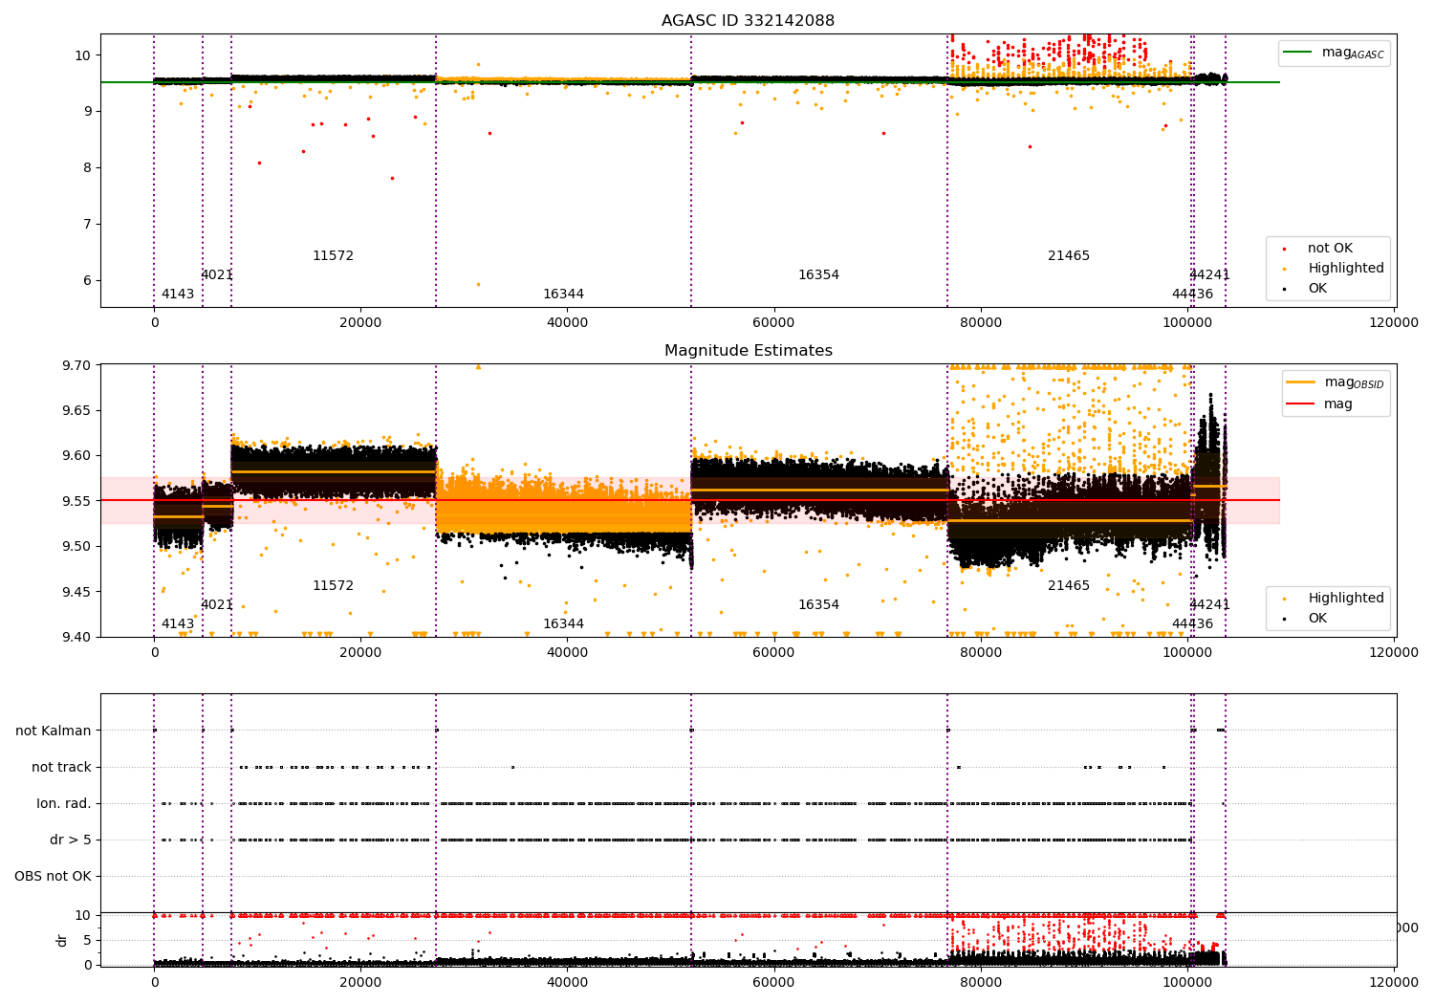The image size is (1434, 1004).
Task: Click y-tick 8 on the top plot
Action: [87, 168]
